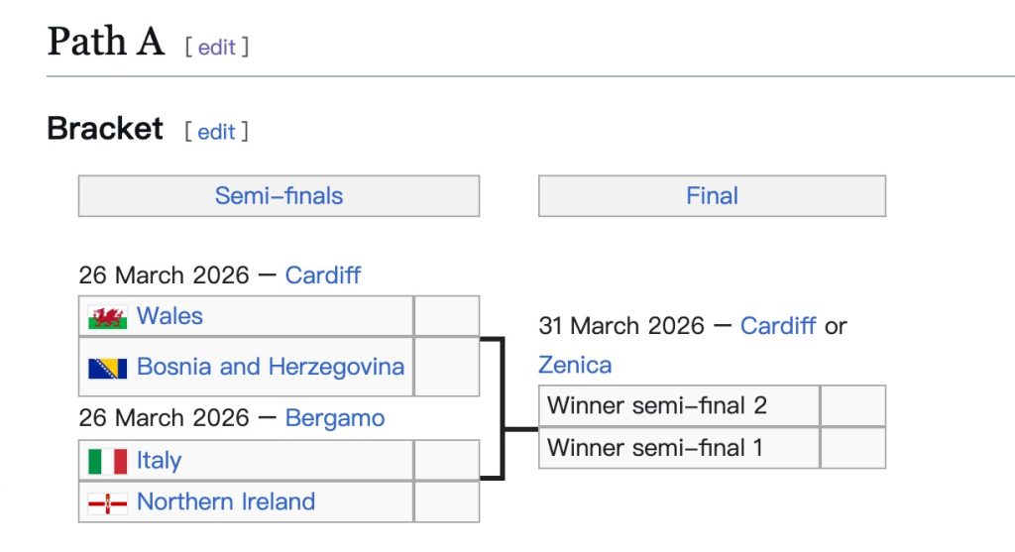The image size is (1015, 552).
Task: Click the Winner semi-final 2 cell
Action: point(679,406)
